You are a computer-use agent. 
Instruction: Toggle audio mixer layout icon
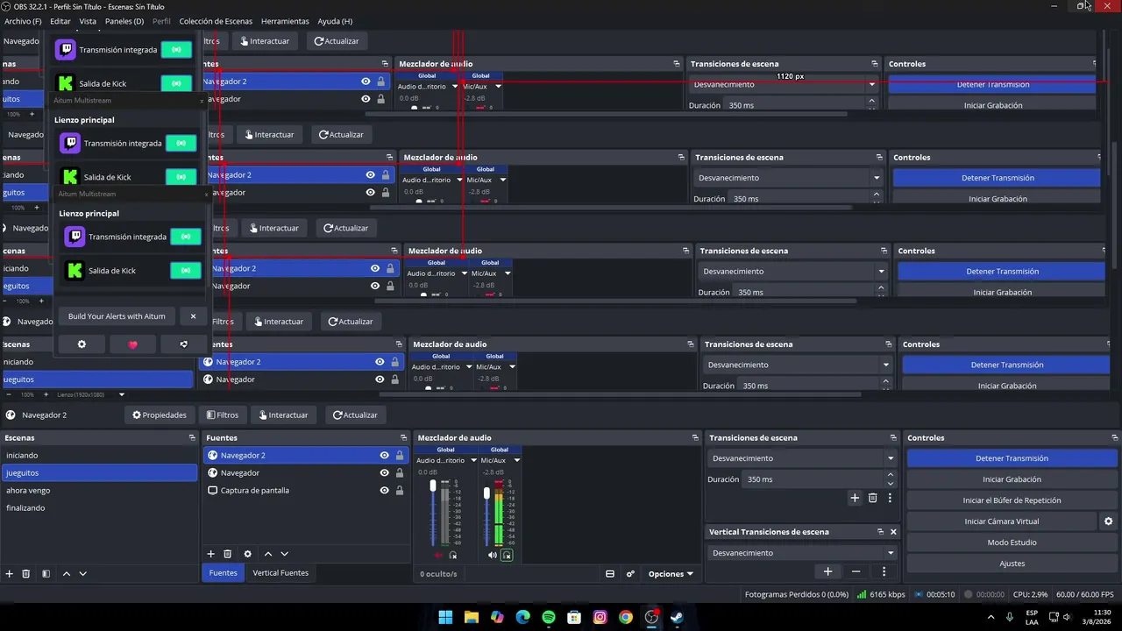pos(610,574)
